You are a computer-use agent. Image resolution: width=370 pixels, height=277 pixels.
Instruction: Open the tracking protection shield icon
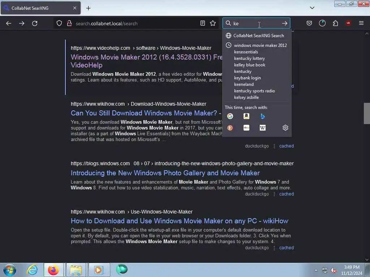click(59, 23)
